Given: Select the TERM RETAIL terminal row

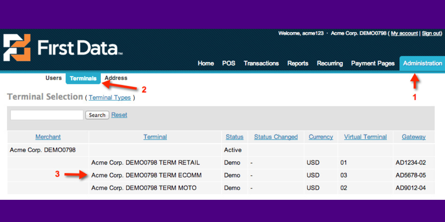Looking at the screenshot, I should click(x=145, y=163).
